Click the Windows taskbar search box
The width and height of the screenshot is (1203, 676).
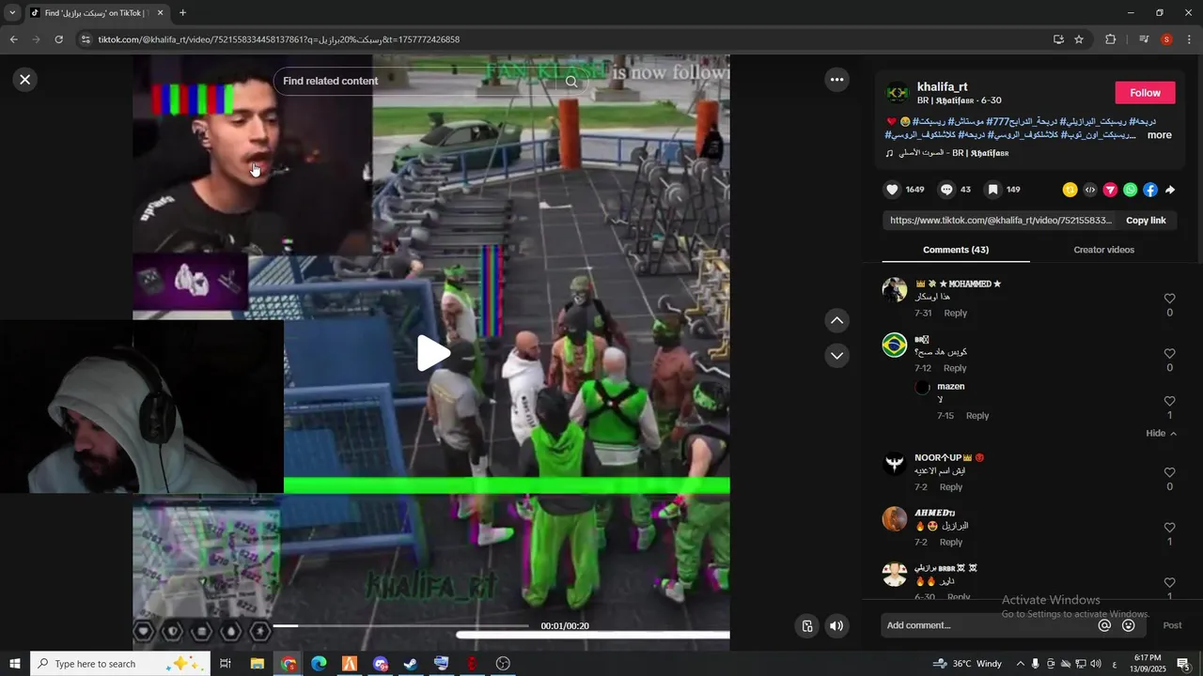(122, 664)
